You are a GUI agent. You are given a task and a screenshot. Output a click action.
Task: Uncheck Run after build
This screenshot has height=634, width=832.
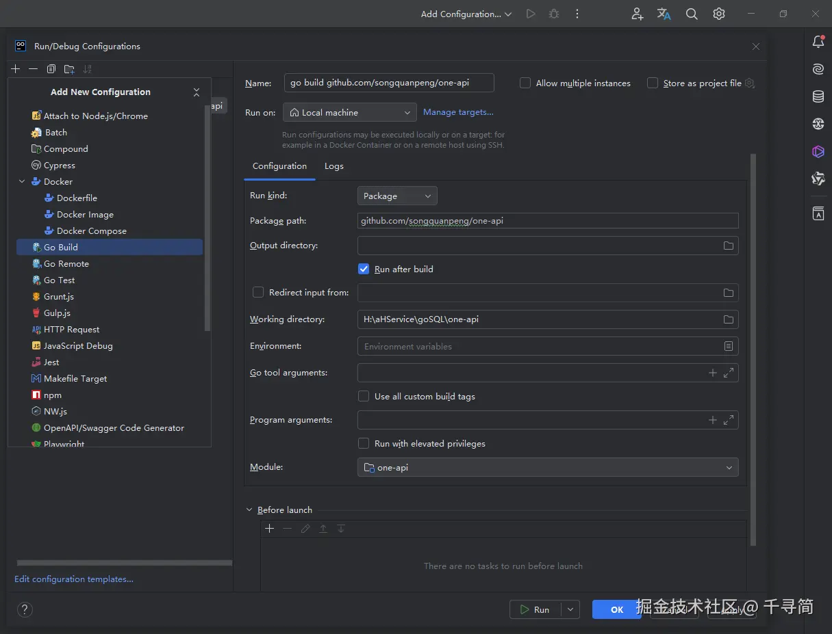pos(364,269)
